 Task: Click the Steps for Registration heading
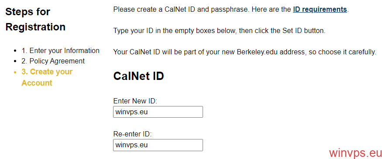pos(35,19)
